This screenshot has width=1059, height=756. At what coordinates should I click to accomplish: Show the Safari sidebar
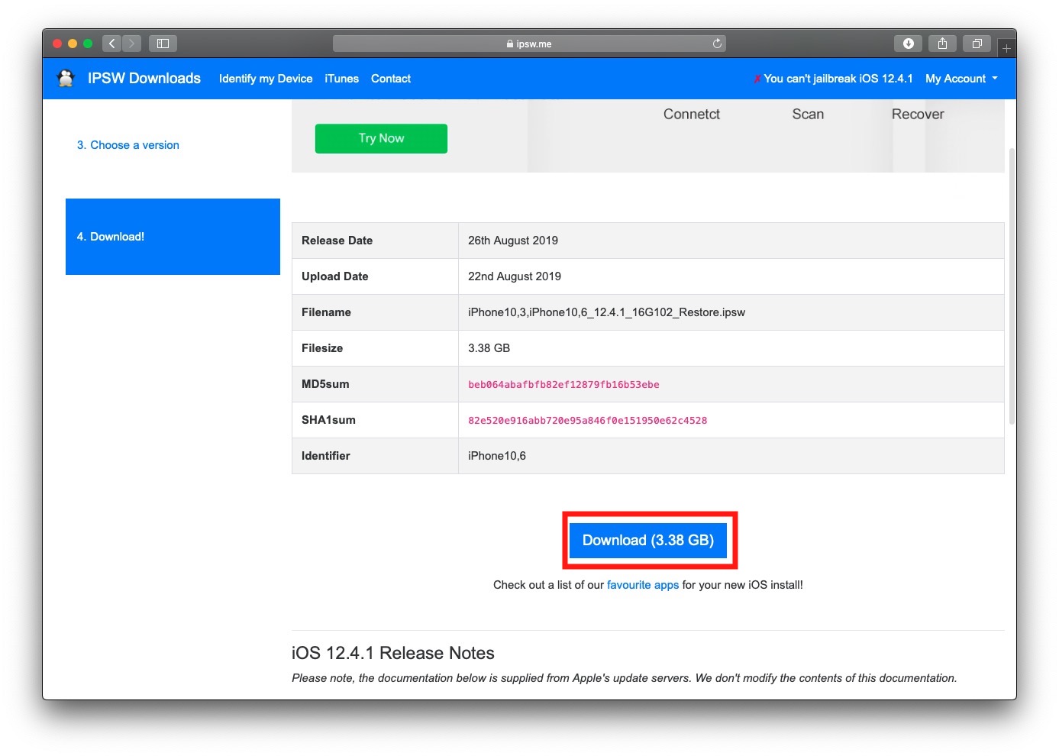click(163, 44)
